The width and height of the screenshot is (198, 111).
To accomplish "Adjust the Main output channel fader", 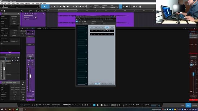I will (193, 74).
